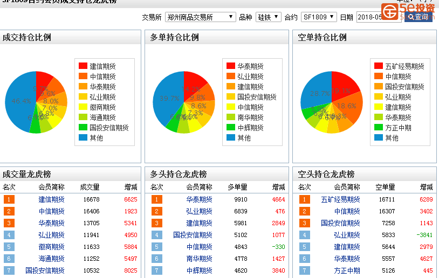The height and width of the screenshot is (278, 439).
Task: Click the long position value 9910
Action: point(241,199)
